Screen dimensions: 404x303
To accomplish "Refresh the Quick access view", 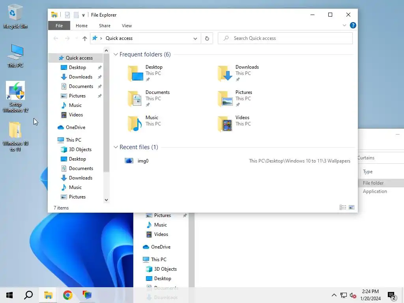I will (x=207, y=38).
